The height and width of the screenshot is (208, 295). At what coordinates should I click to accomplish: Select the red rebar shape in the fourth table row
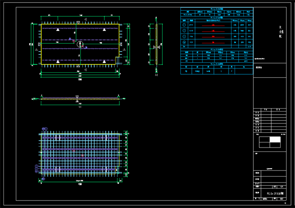coord(213,43)
